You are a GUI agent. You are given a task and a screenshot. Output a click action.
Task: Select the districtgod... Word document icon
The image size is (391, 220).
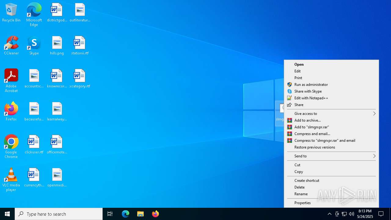click(x=57, y=13)
